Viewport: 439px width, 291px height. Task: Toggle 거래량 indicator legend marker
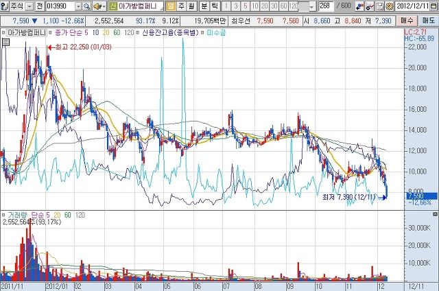pos(3,215)
